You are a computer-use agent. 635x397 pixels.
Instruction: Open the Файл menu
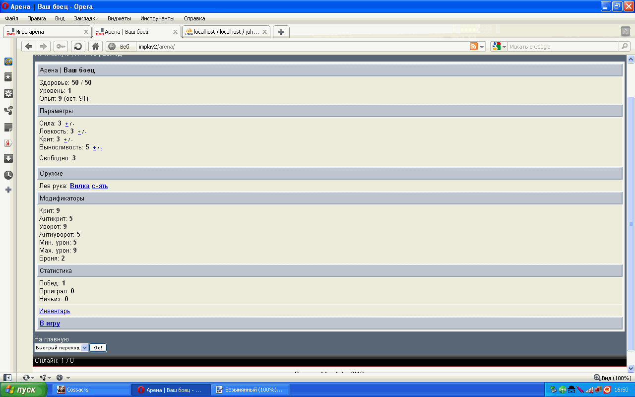pos(11,18)
